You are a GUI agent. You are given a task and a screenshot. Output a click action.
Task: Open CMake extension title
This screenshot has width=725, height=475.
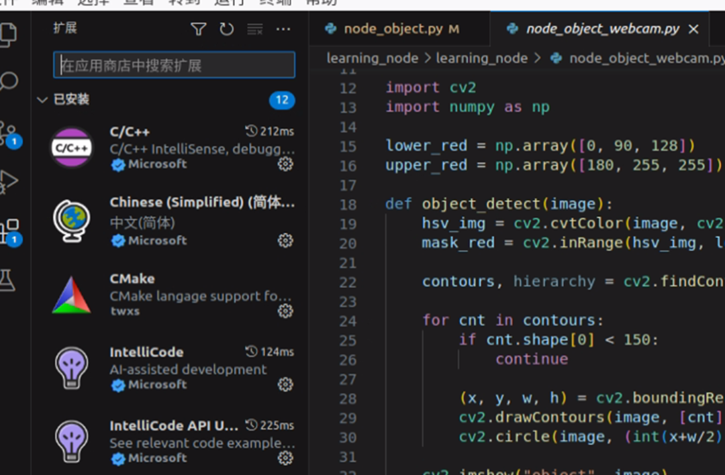coord(132,278)
